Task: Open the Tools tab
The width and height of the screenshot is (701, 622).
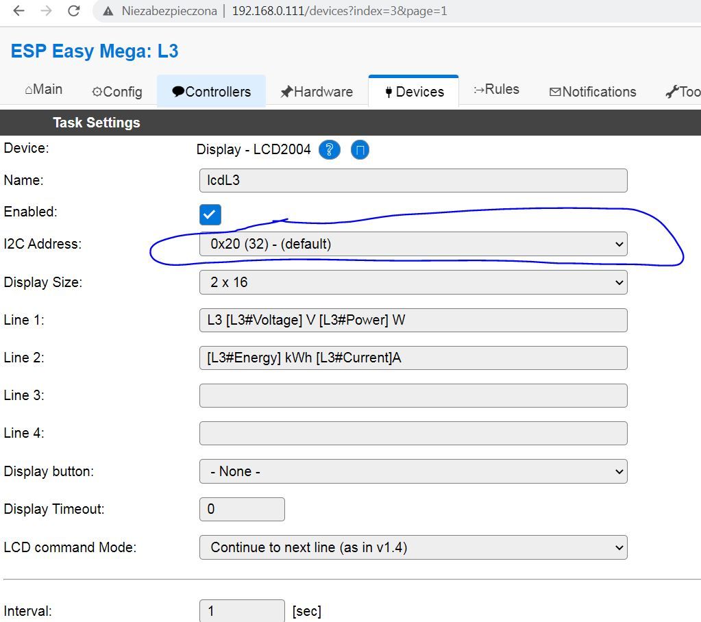Action: pos(682,92)
